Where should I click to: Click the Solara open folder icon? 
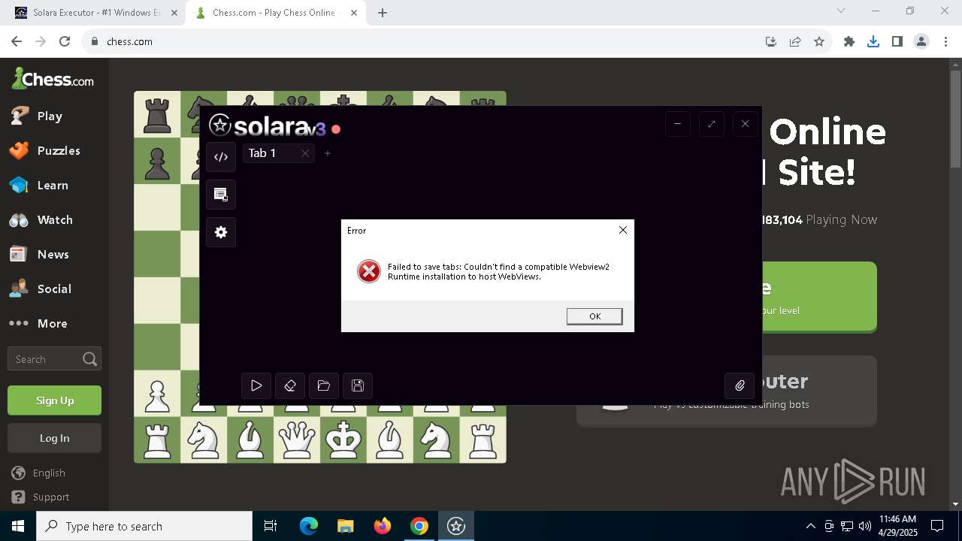pyautogui.click(x=324, y=385)
